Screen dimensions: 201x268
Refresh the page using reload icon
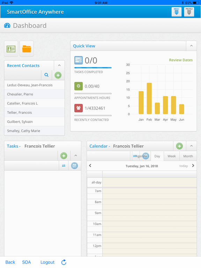[64, 262]
